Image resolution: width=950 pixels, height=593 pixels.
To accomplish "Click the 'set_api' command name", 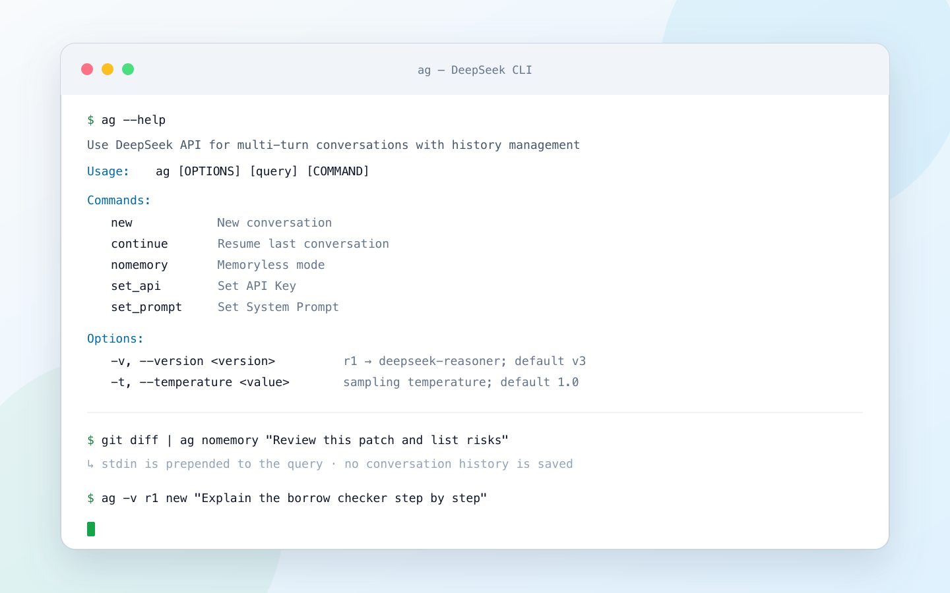I will 136,286.
